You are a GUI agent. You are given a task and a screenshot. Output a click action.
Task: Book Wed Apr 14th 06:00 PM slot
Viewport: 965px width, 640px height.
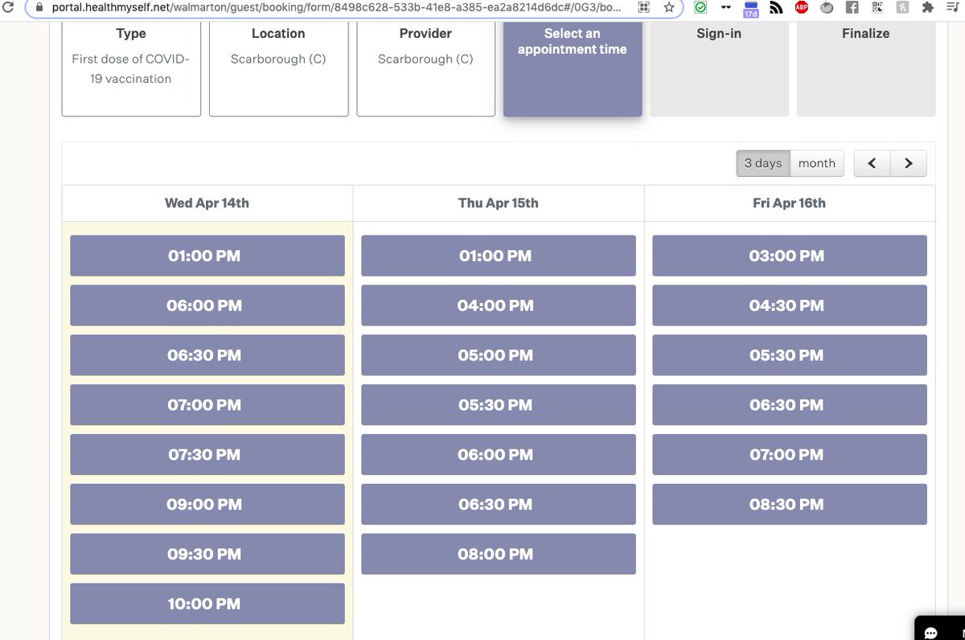point(207,306)
